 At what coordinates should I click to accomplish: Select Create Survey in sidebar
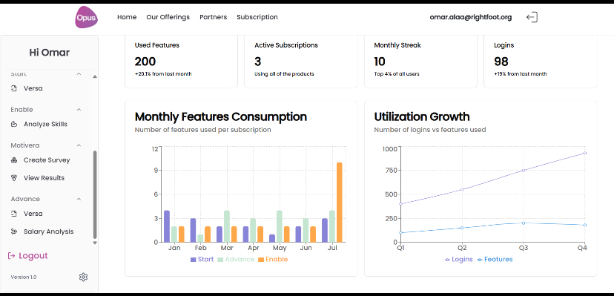[47, 160]
